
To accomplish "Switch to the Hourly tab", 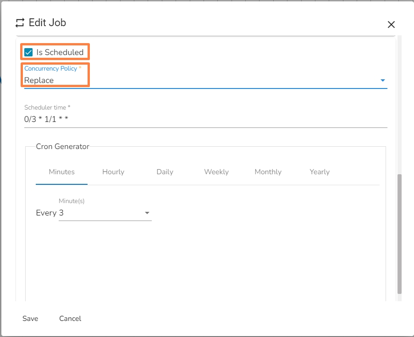I will point(113,172).
